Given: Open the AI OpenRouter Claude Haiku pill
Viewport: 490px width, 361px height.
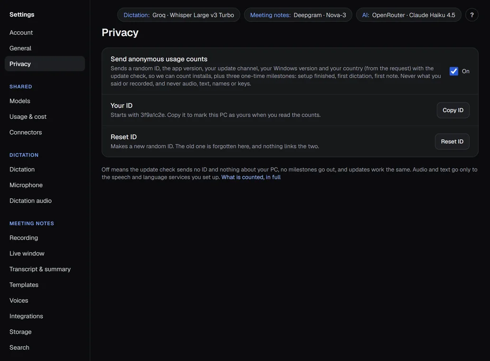Looking at the screenshot, I should pos(408,15).
